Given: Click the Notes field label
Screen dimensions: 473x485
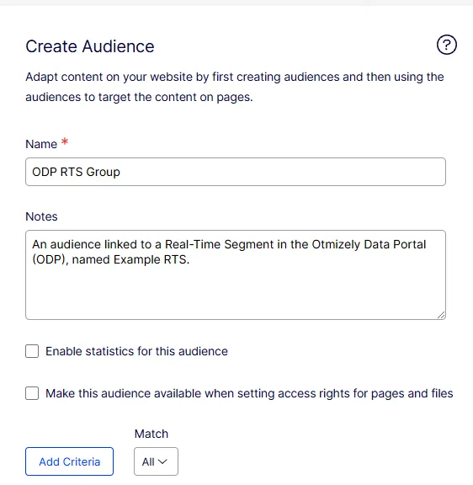Looking at the screenshot, I should tap(41, 216).
